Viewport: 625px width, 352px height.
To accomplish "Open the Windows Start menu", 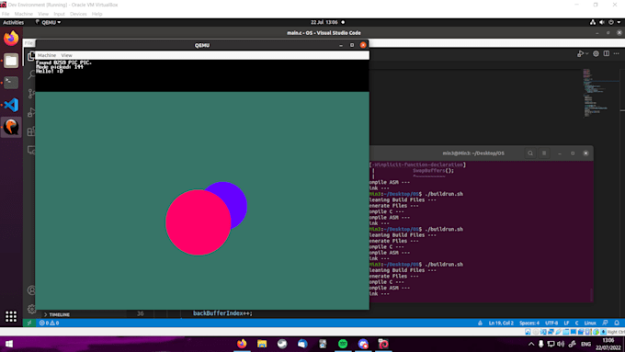I will (x=9, y=344).
